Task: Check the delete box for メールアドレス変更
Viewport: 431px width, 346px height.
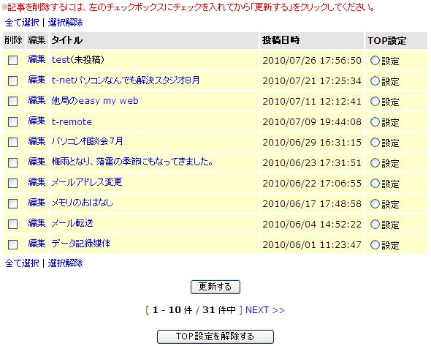Action: (12, 183)
